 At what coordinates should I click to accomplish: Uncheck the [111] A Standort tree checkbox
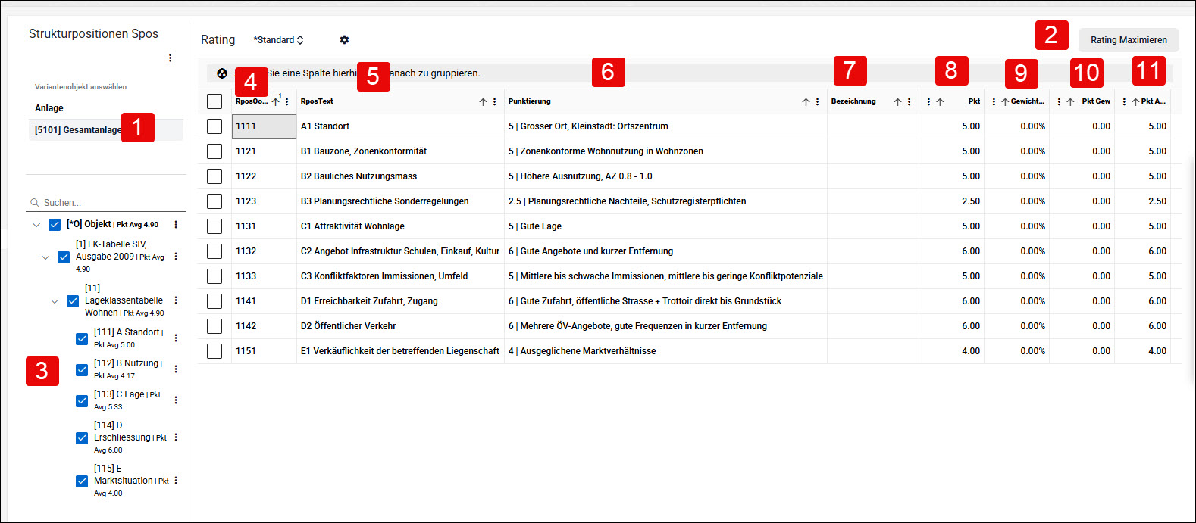(82, 338)
